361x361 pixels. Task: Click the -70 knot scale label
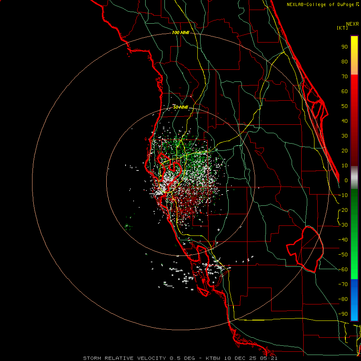(x=343, y=284)
